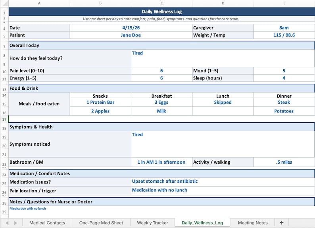Click the Milk cell

(161, 111)
